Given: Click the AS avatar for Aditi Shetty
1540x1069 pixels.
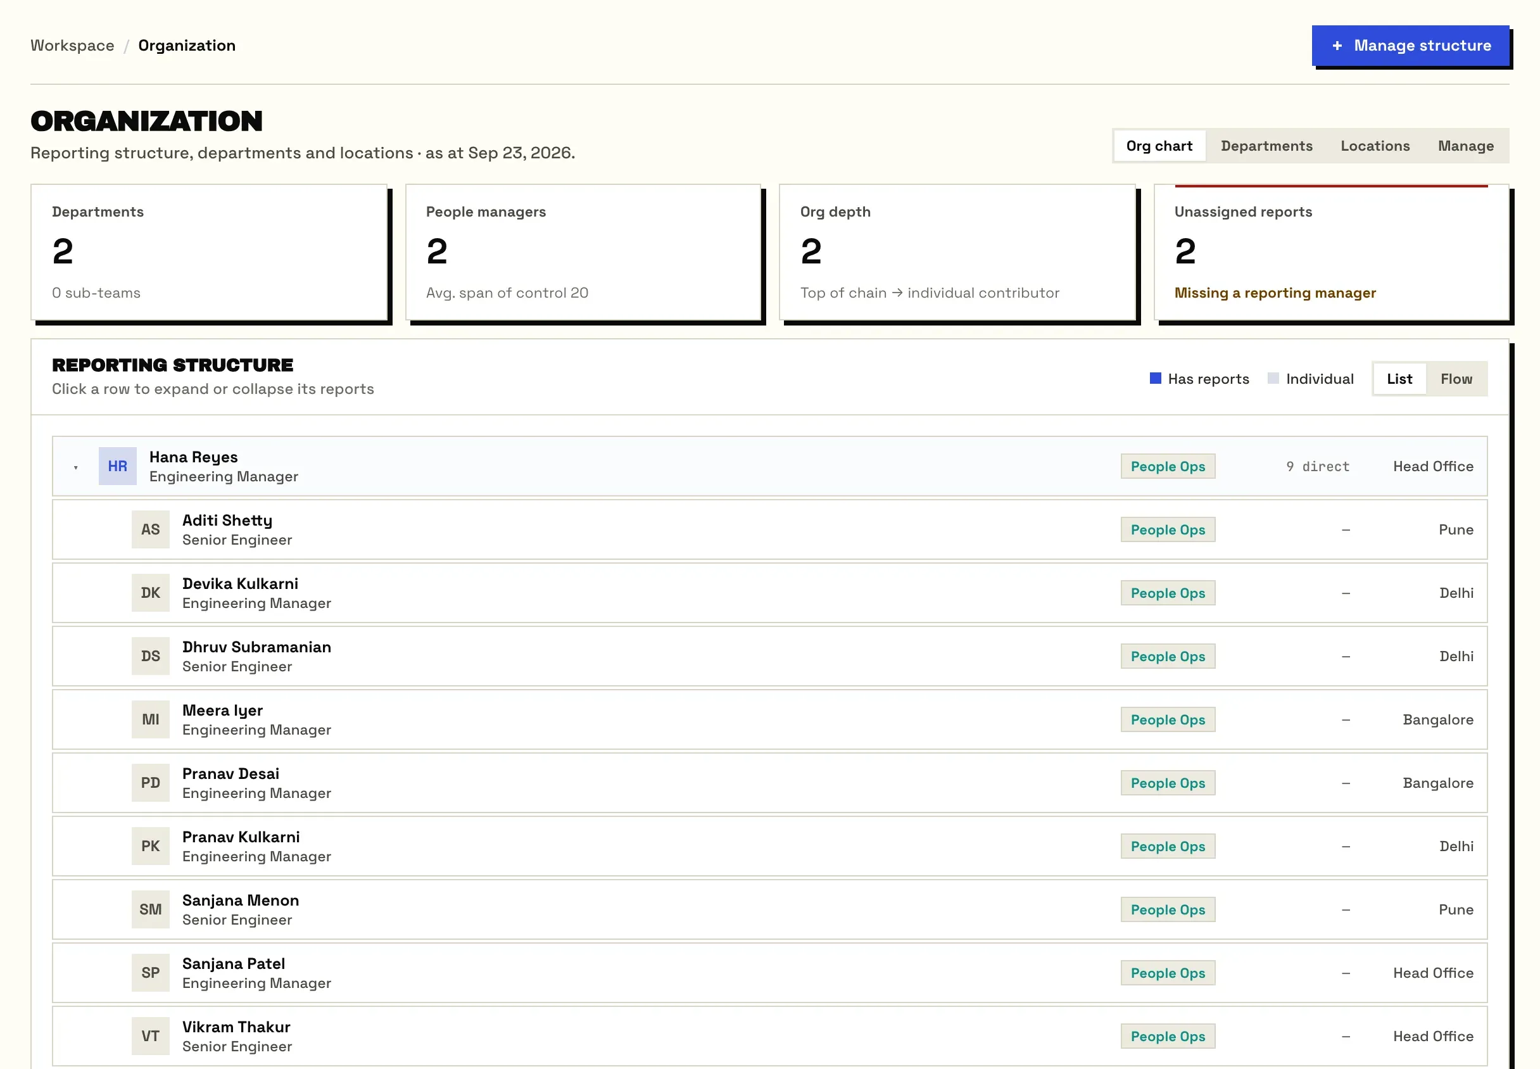Looking at the screenshot, I should pyautogui.click(x=151, y=529).
